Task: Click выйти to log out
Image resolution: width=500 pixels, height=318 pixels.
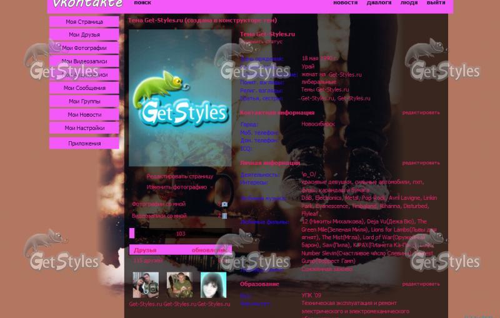Action: [436, 3]
